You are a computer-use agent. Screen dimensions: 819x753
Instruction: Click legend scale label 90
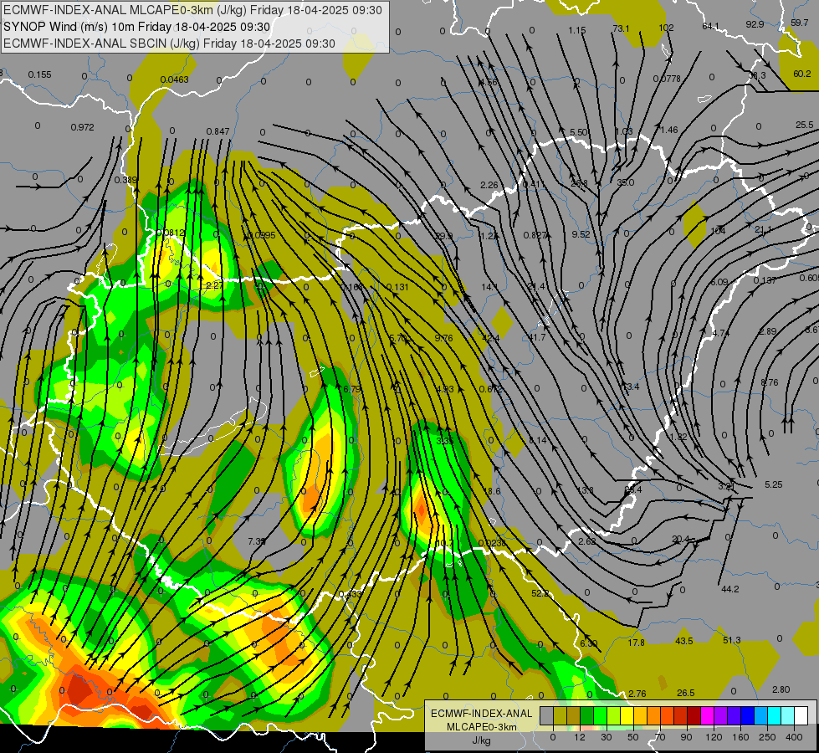point(686,737)
